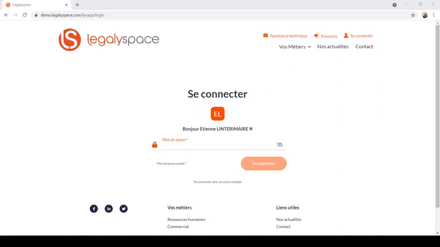Bookmark page with star icon
This screenshot has width=440, height=247.
[x=413, y=15]
